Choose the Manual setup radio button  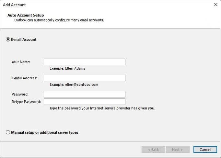(8, 132)
